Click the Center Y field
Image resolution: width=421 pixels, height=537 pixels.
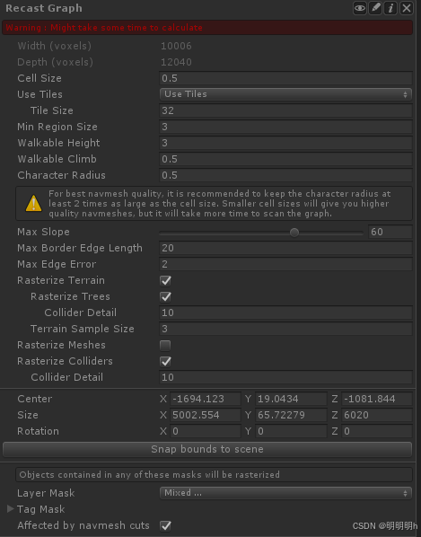coord(291,399)
